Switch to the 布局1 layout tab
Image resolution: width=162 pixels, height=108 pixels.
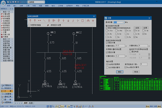pos(31,103)
